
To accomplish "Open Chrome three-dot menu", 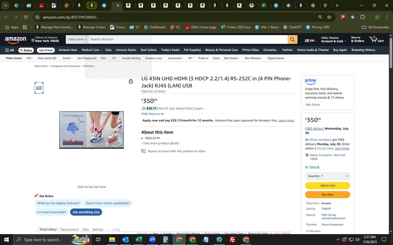I will tap(387, 17).
